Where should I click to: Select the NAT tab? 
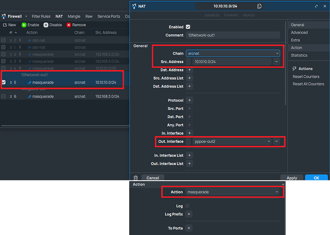click(x=59, y=16)
